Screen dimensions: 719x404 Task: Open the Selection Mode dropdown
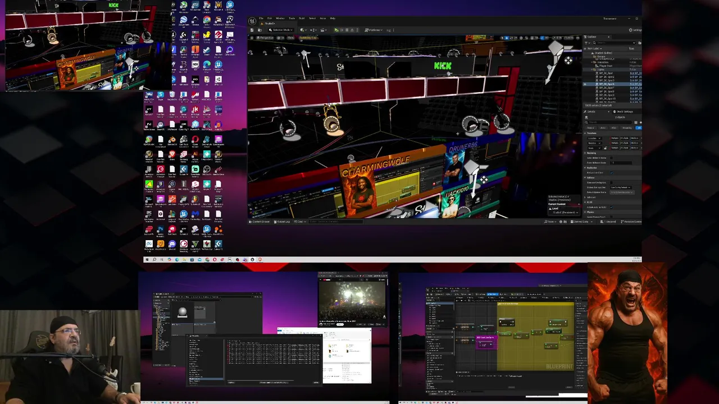coord(281,30)
